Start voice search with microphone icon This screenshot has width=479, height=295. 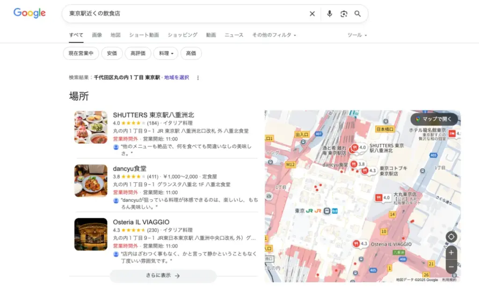(329, 14)
